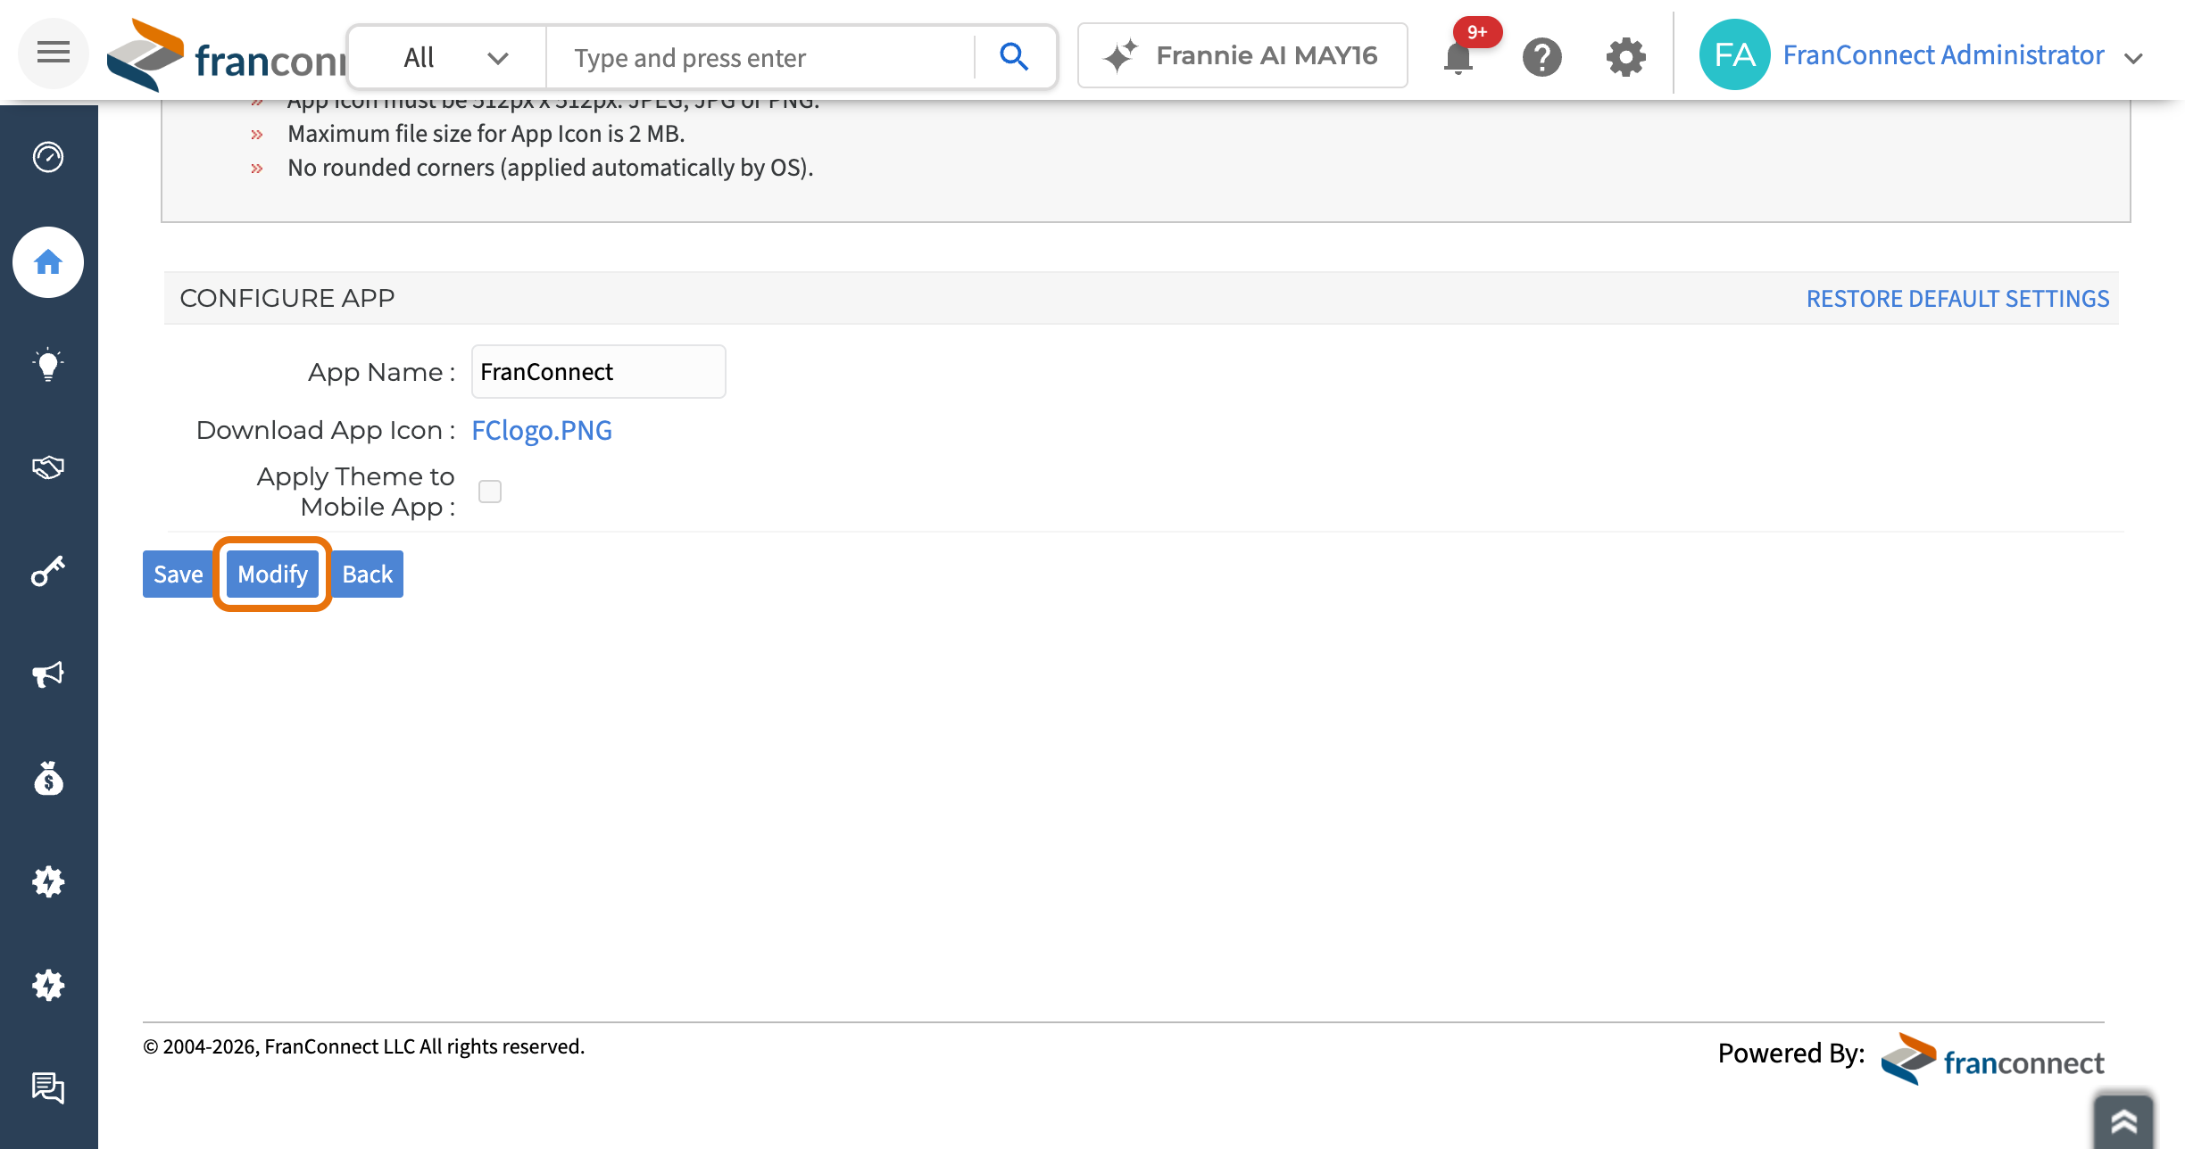The width and height of the screenshot is (2185, 1149).
Task: Open the handshake sidebar module
Action: pyautogui.click(x=48, y=467)
